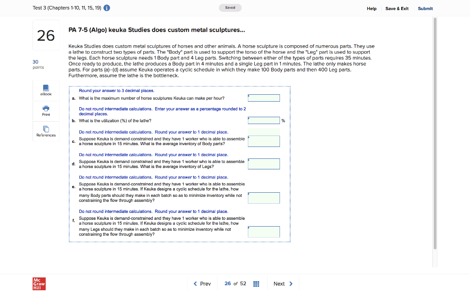Click the 'PA 7-5 (Algo)' question heading
This screenshot has width=470, height=293.
click(157, 30)
